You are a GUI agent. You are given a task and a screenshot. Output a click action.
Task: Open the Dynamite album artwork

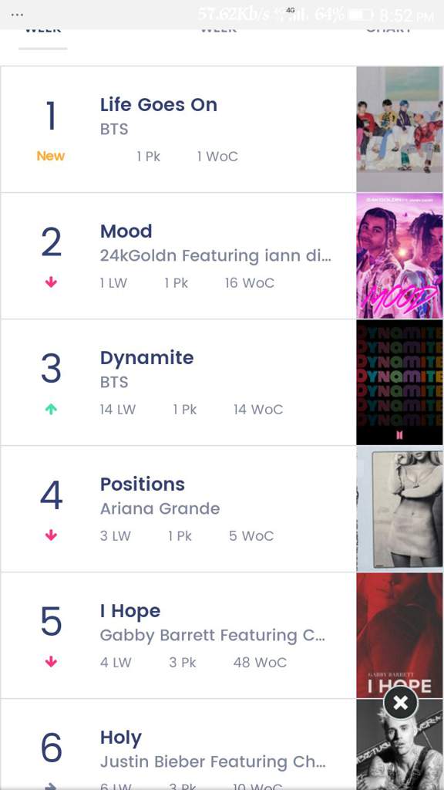(x=400, y=383)
